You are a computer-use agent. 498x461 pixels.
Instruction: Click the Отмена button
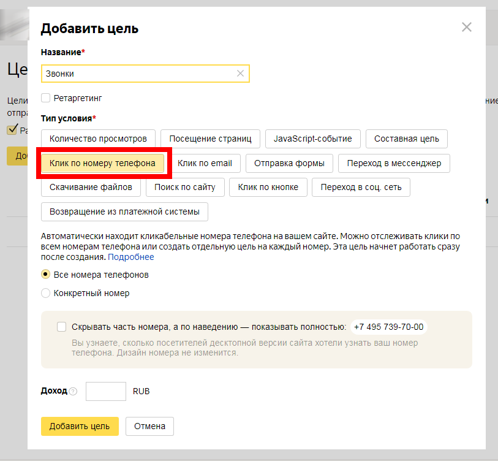click(149, 426)
